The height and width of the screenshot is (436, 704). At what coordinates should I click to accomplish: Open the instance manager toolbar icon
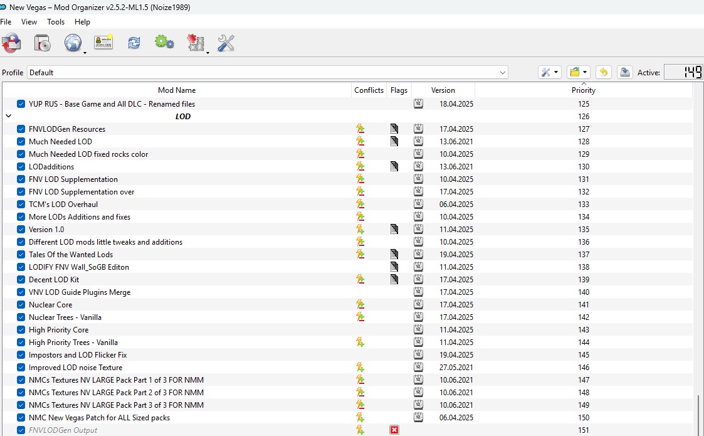click(11, 43)
